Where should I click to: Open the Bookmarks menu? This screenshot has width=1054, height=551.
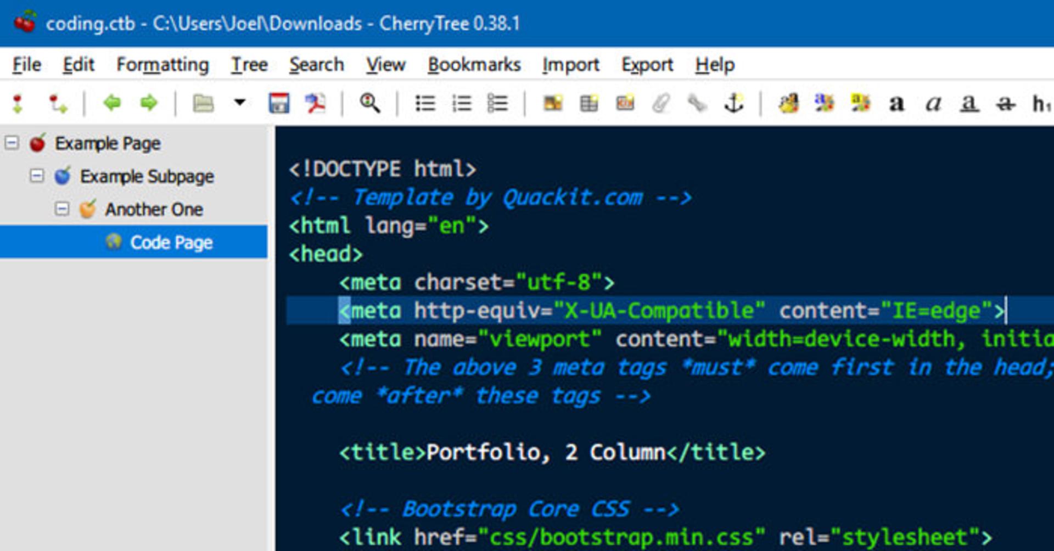[474, 65]
